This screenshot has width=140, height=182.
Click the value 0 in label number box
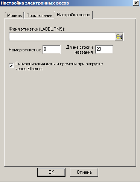[45, 49]
